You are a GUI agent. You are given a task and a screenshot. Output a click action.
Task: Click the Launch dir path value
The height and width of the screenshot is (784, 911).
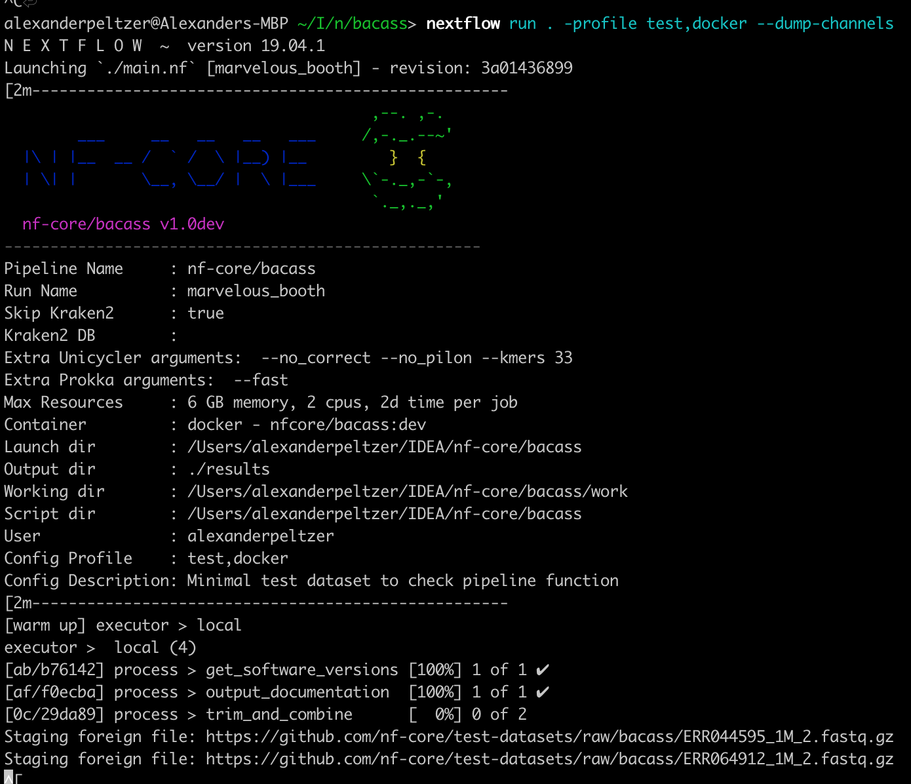coord(385,447)
